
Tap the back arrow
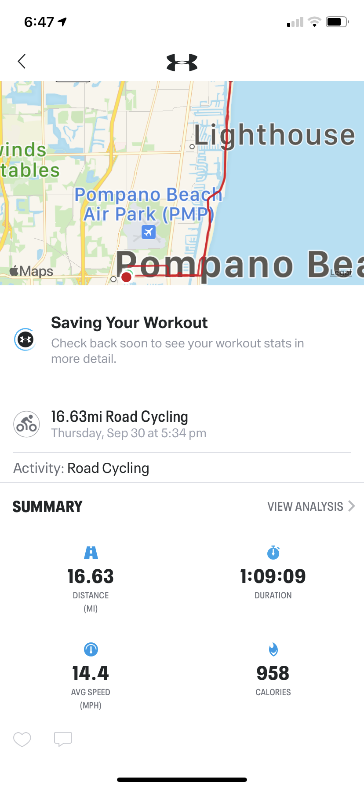coord(22,62)
